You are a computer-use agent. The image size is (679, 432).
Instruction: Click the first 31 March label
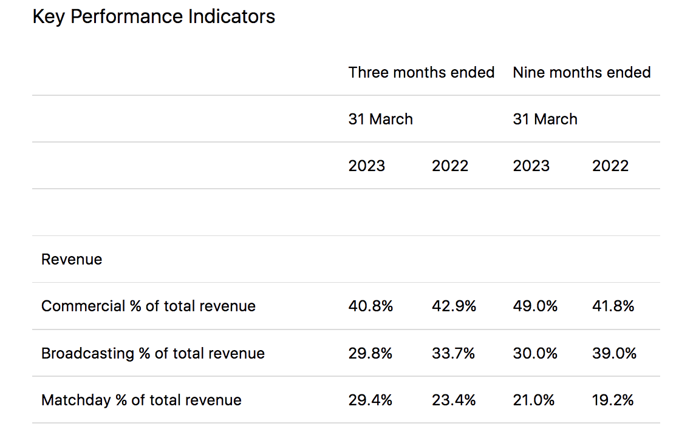(380, 119)
